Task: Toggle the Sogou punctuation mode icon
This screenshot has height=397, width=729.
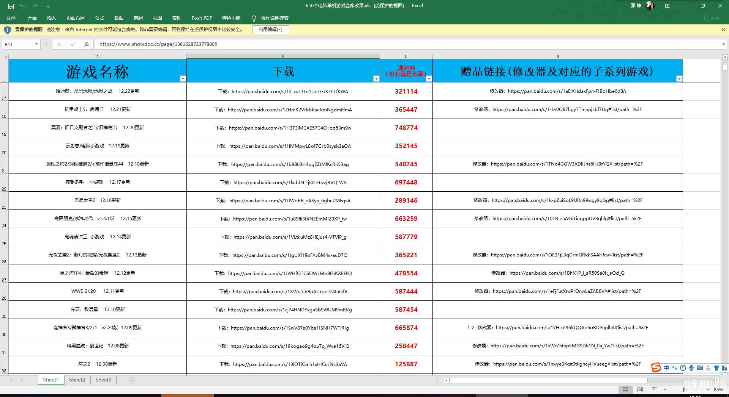Action: click(x=675, y=367)
